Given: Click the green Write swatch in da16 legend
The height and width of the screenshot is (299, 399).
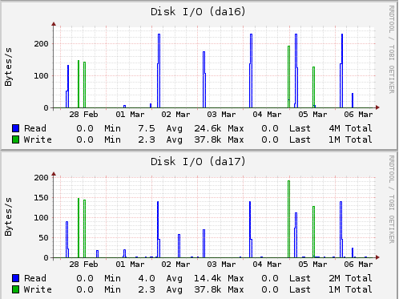Looking at the screenshot, I should click(16, 139).
